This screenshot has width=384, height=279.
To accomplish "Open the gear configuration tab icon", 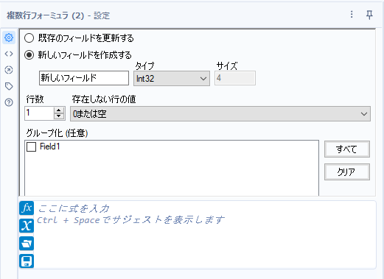I will coord(9,38).
